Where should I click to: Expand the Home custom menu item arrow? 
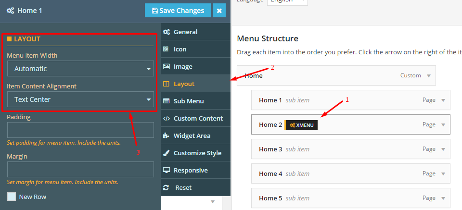(x=429, y=76)
